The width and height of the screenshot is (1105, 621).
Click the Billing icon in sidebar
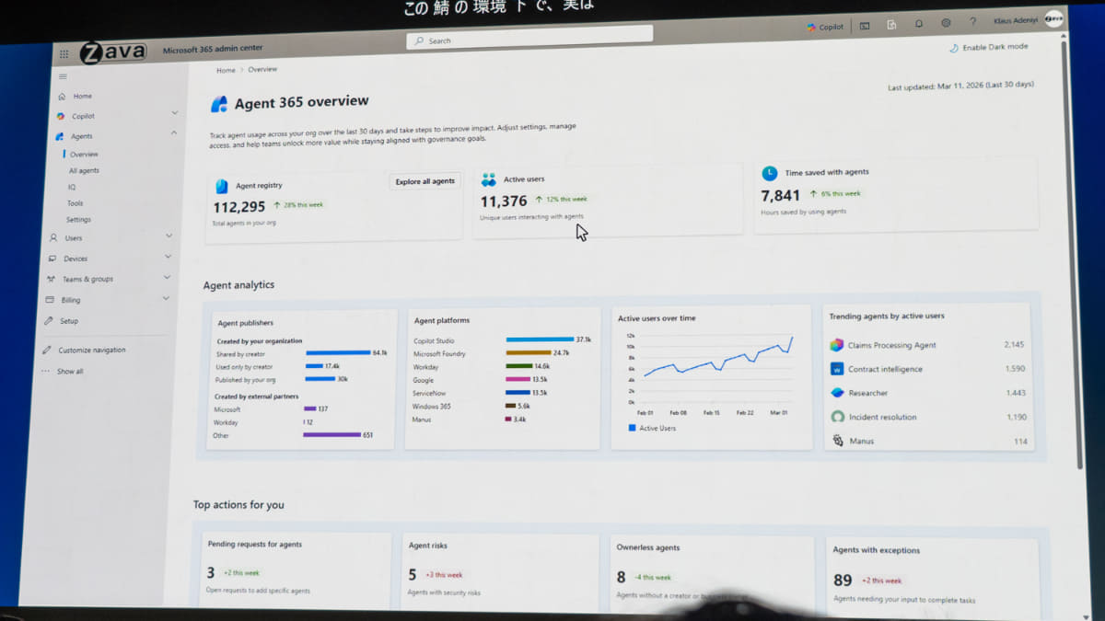50,300
